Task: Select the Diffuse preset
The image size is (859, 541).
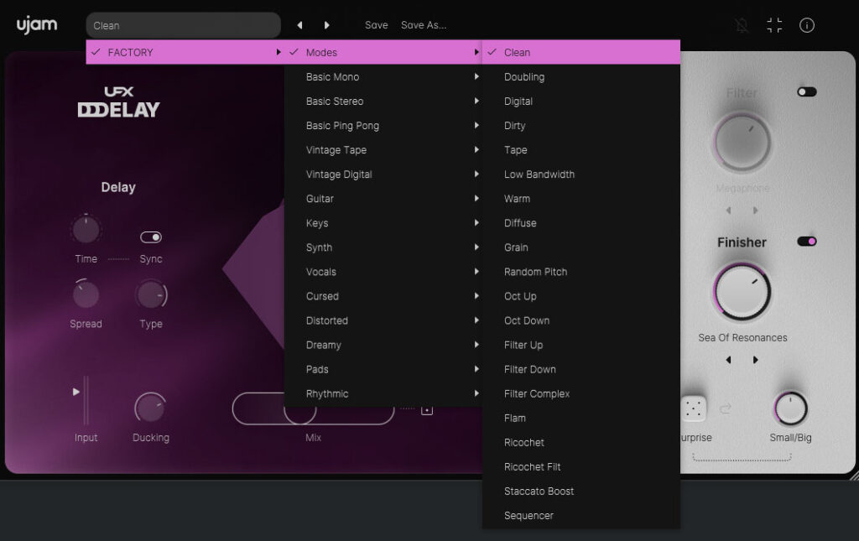Action: pyautogui.click(x=580, y=223)
